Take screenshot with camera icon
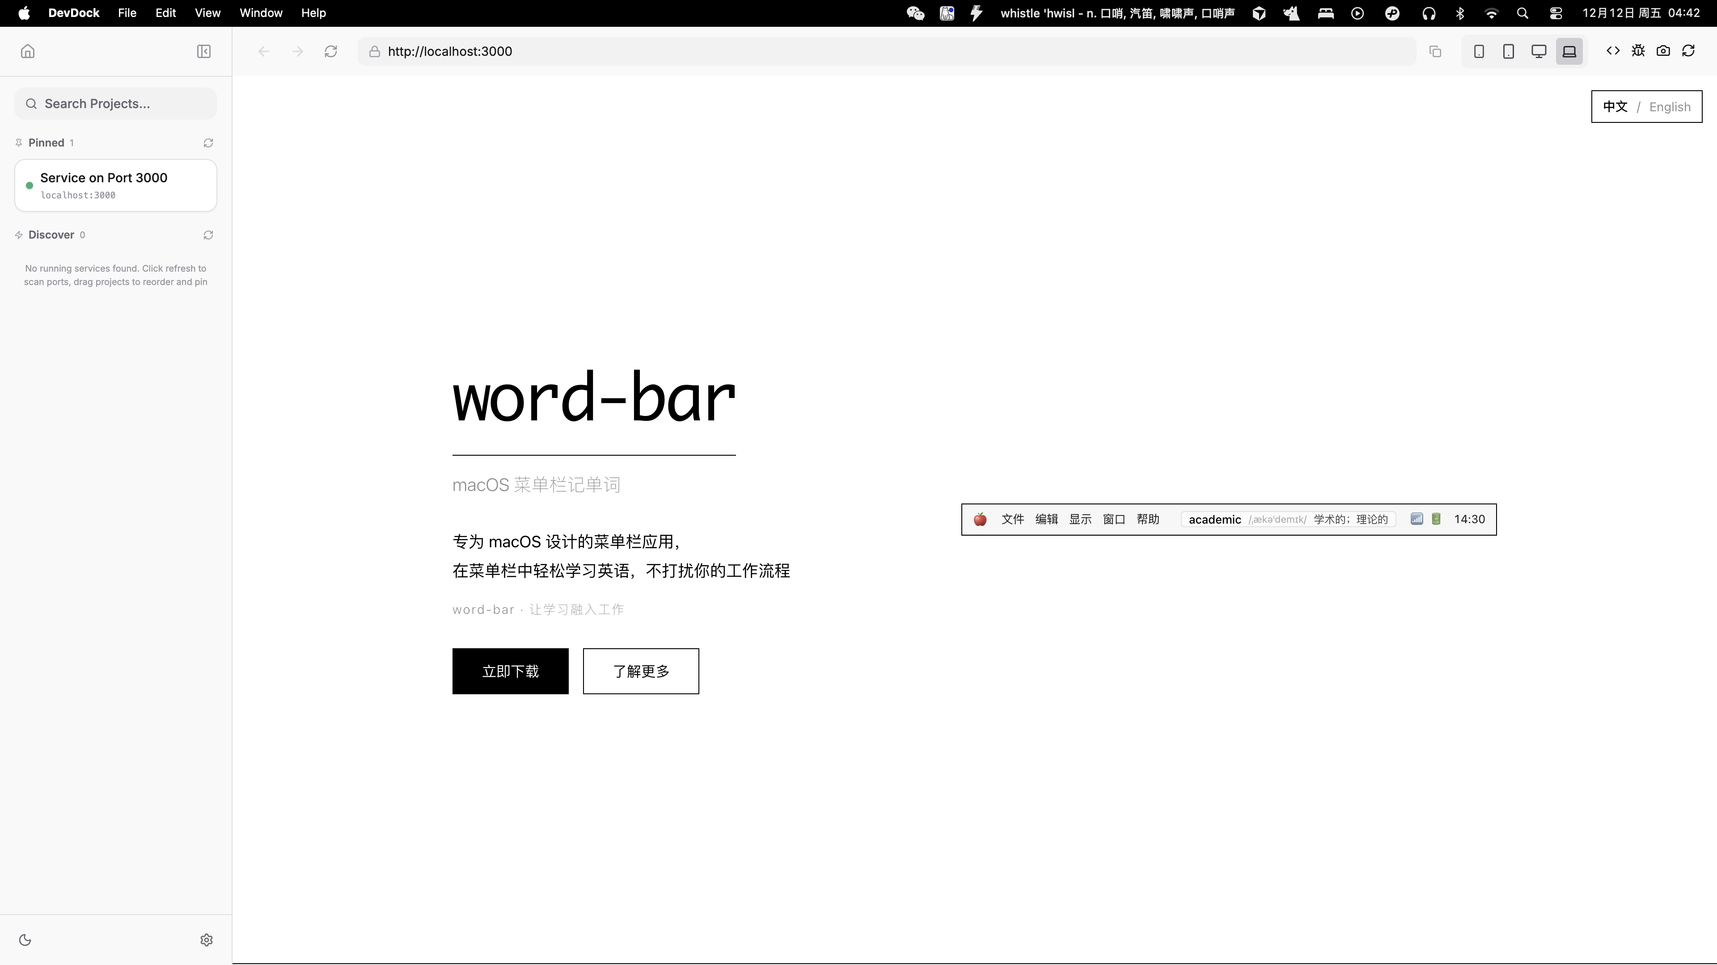1717x965 pixels. [x=1664, y=50]
